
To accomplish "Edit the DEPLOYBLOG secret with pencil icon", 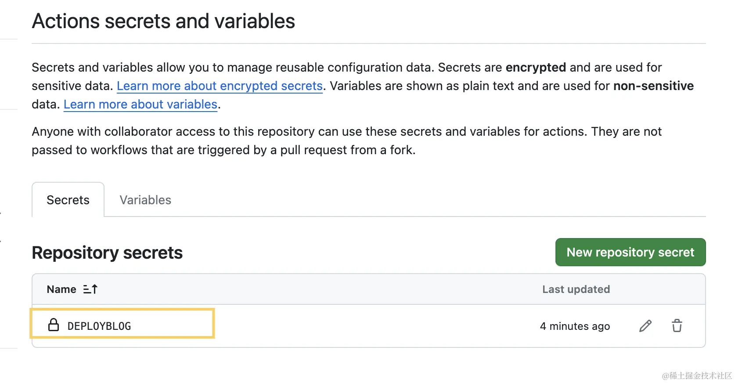I will point(645,326).
